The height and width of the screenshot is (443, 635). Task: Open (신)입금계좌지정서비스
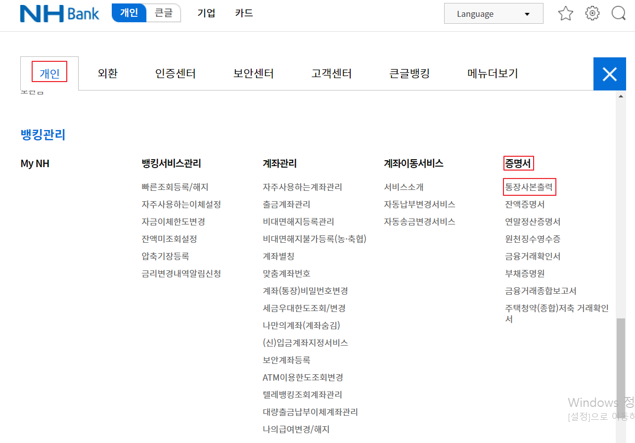point(305,343)
